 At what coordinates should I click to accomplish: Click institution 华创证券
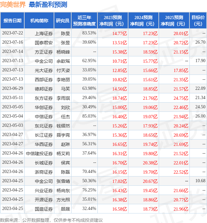tap(44, 107)
